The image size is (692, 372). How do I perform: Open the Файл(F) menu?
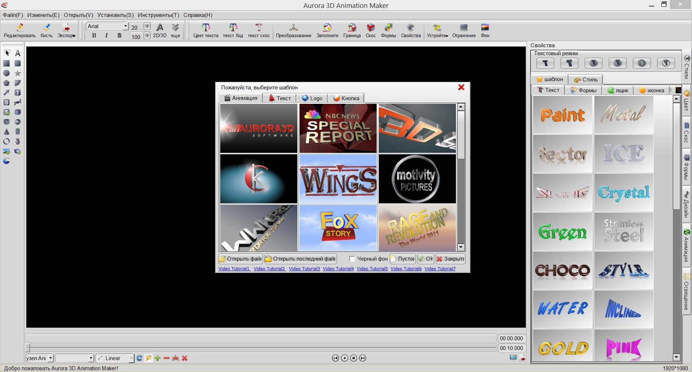click(13, 15)
